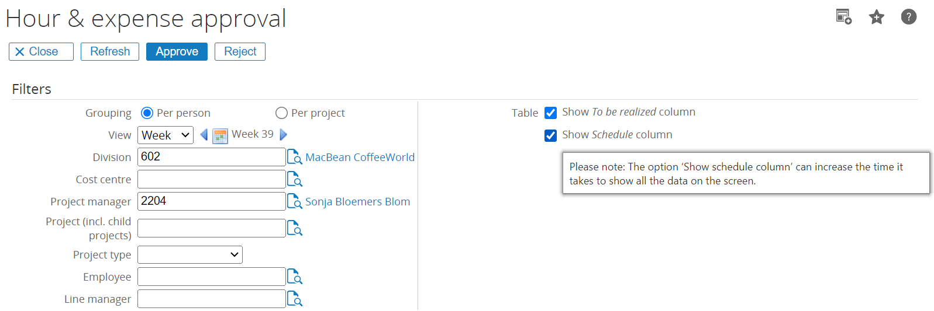Select Per project grouping option
Viewport: 934px width, 311px height.
281,113
